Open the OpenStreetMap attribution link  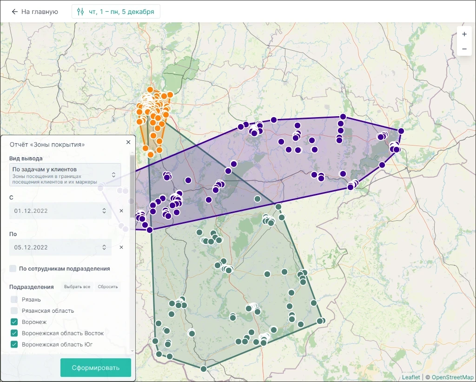452,377
